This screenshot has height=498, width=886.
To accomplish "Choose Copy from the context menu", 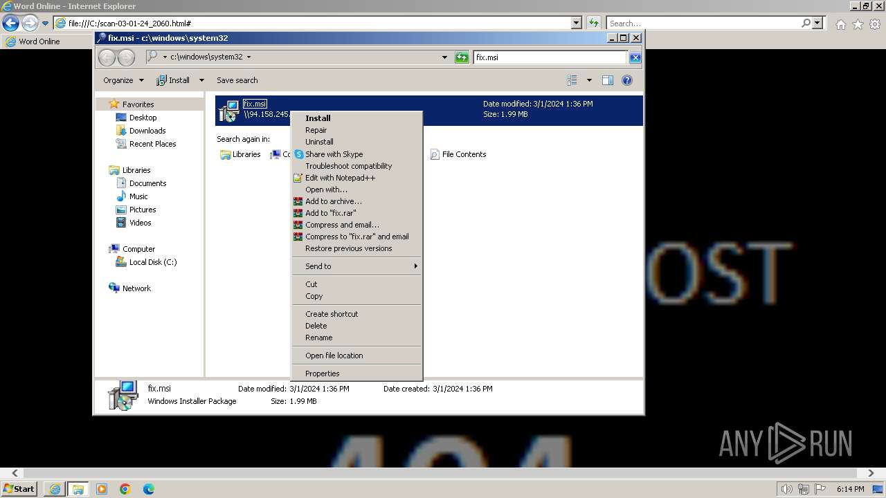I will coord(356,296).
